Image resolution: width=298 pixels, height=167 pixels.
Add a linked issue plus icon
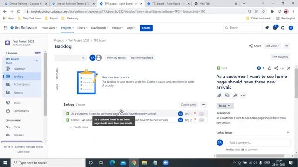(x=288, y=132)
